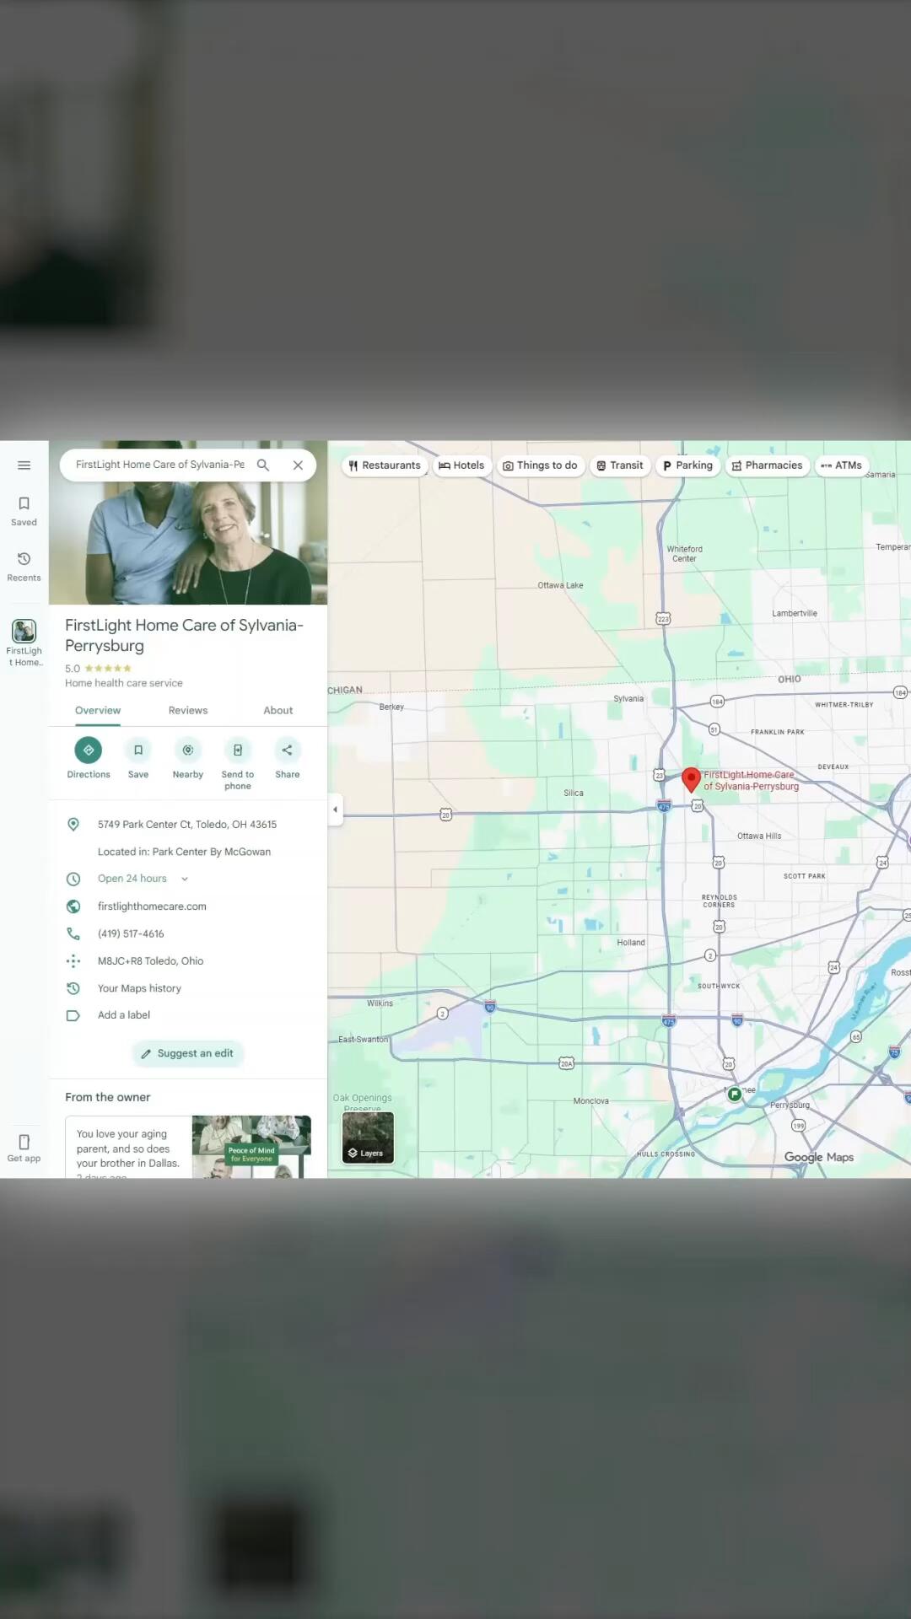Filter map by Restaurants chip
The height and width of the screenshot is (1619, 911).
tap(384, 465)
